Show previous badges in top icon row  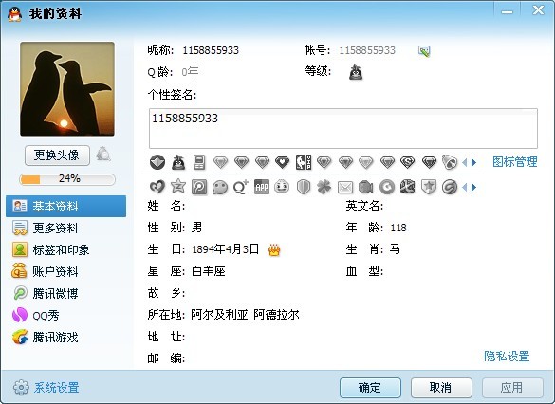coord(464,163)
